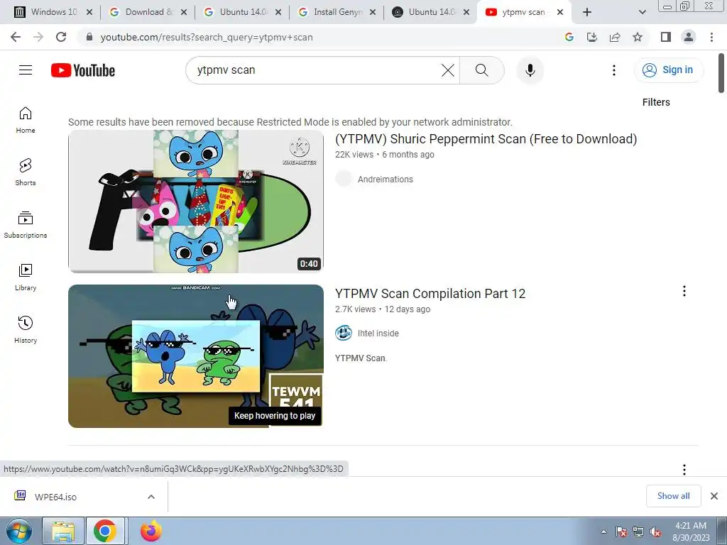This screenshot has height=545, width=727.
Task: Click the YTPMV Scan. description text
Action: coord(361,358)
